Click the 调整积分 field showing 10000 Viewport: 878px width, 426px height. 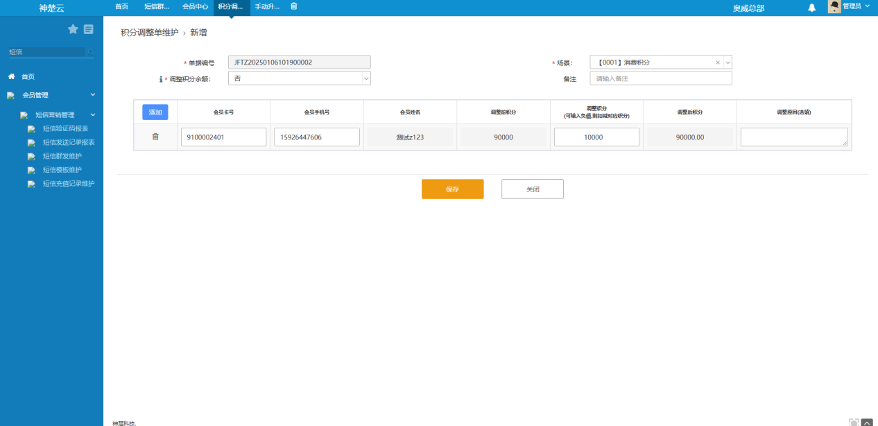pos(596,137)
